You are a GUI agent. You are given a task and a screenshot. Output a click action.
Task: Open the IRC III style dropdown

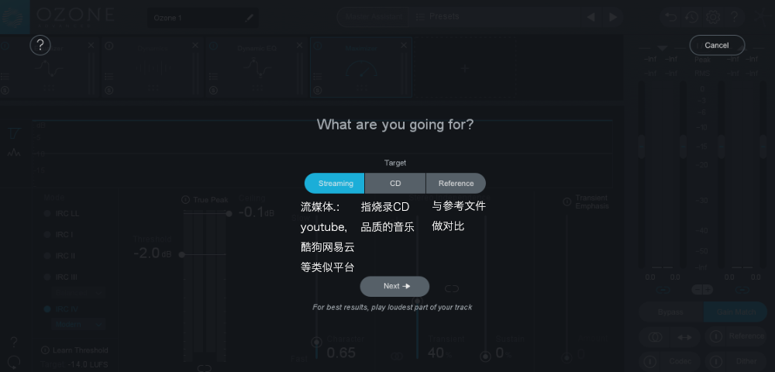coord(78,292)
